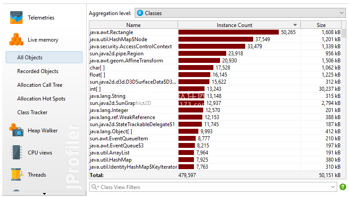Click the 2,794 kB size value
Viewport: 349px width, 197px height.
tap(331, 103)
